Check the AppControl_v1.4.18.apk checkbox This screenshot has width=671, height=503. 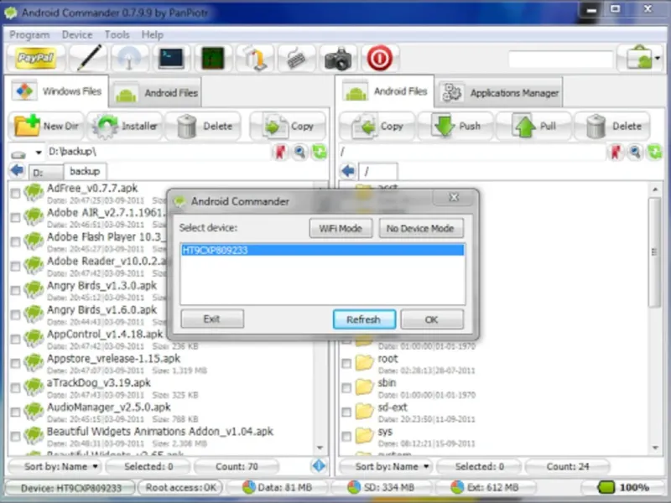coord(15,340)
